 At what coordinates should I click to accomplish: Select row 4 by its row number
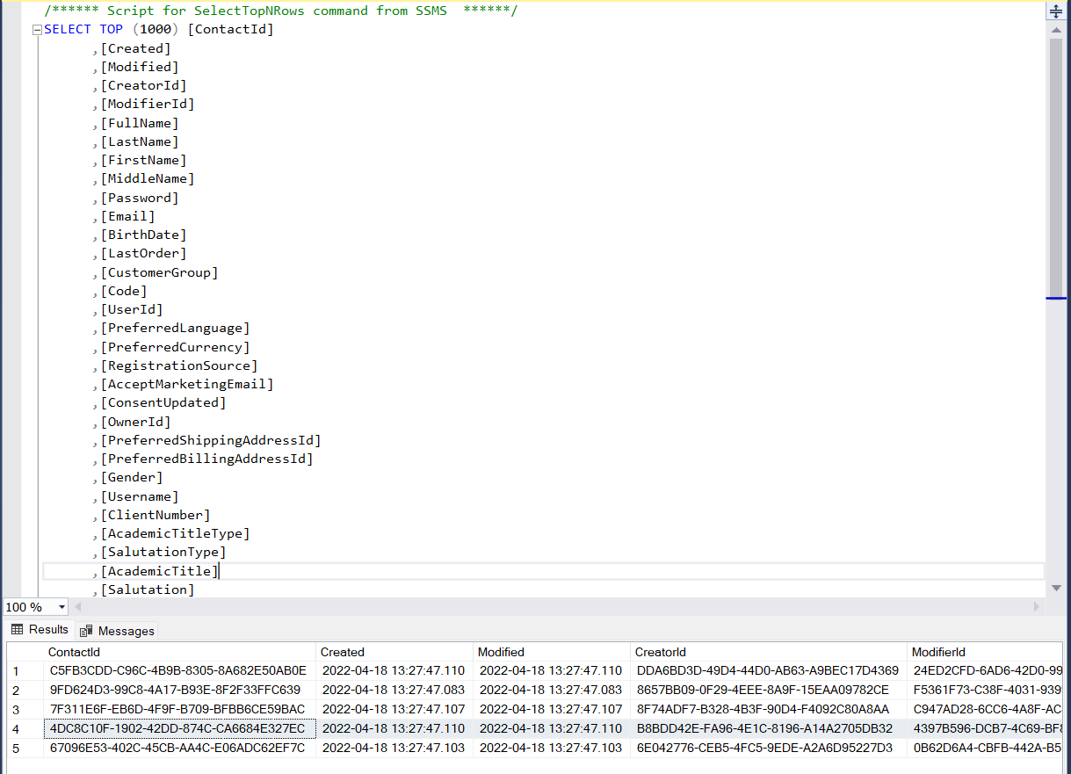pyautogui.click(x=16, y=728)
